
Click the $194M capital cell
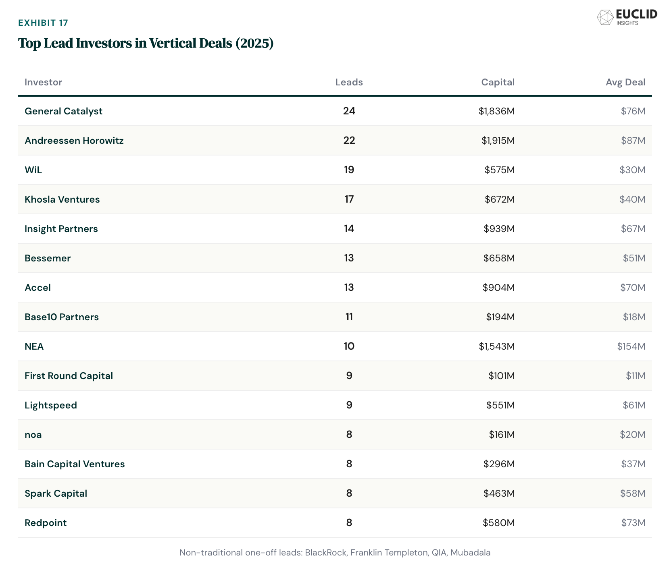point(500,317)
